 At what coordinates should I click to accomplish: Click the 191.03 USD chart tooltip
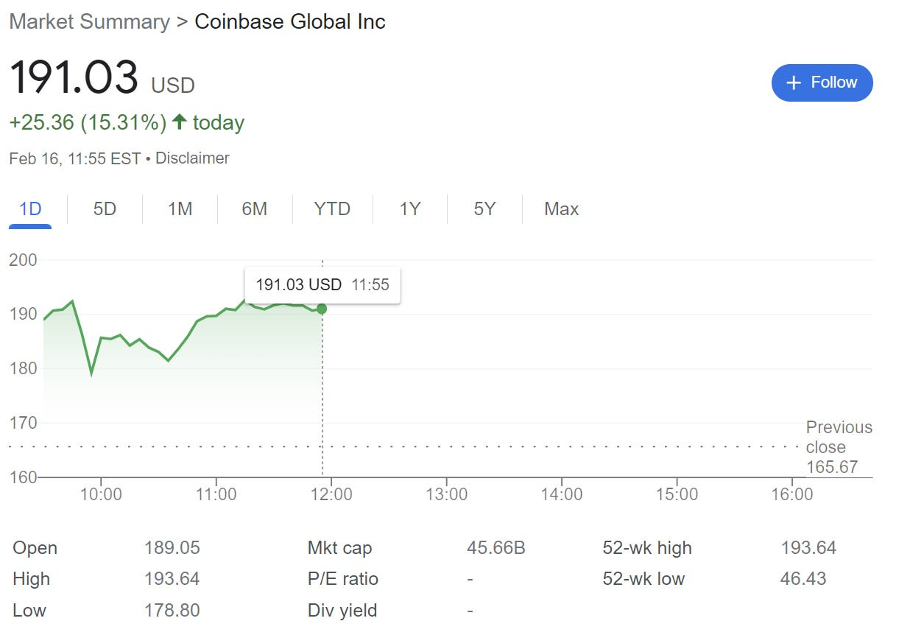coord(322,285)
